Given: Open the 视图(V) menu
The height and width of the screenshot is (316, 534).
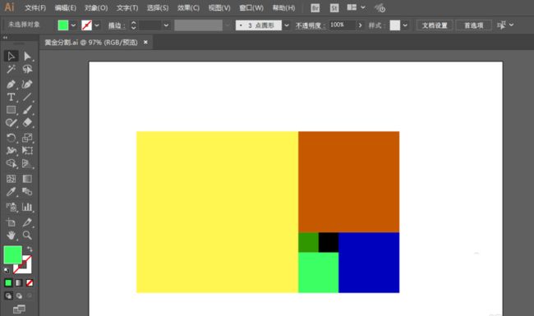Looking at the screenshot, I should (x=219, y=8).
